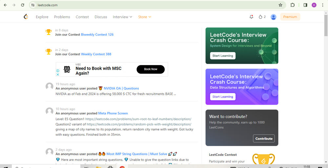This screenshot has height=168, width=328.
Task: Open the Meta Phone Screen post
Action: click(113, 113)
